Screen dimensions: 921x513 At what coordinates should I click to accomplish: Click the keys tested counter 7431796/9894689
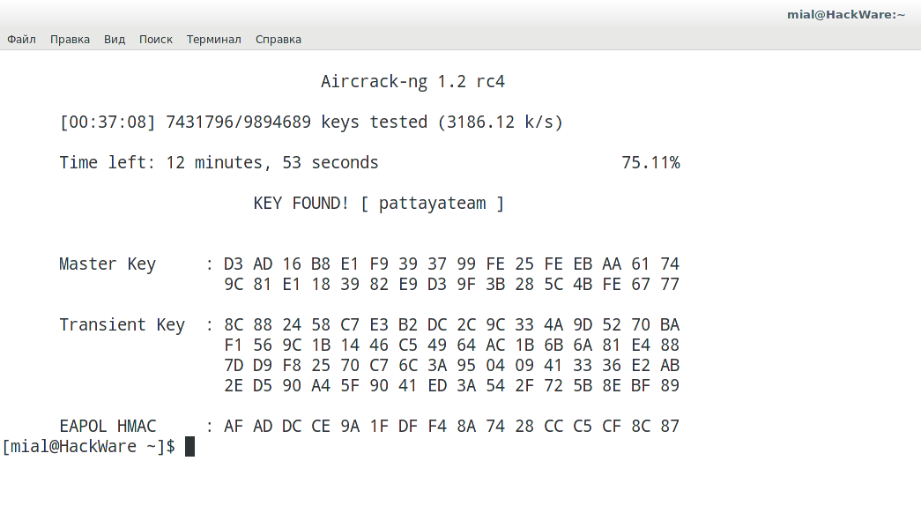click(238, 123)
